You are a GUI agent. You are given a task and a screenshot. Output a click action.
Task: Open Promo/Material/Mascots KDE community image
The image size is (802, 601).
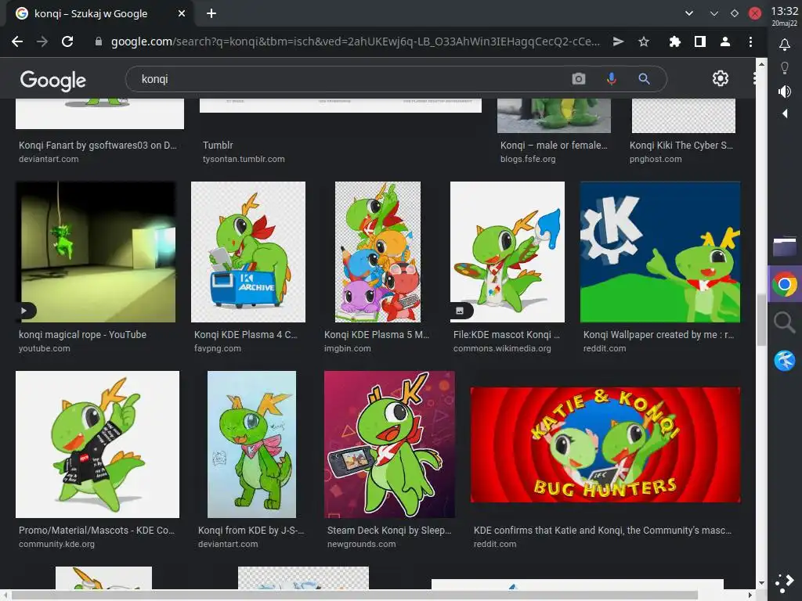pos(97,444)
